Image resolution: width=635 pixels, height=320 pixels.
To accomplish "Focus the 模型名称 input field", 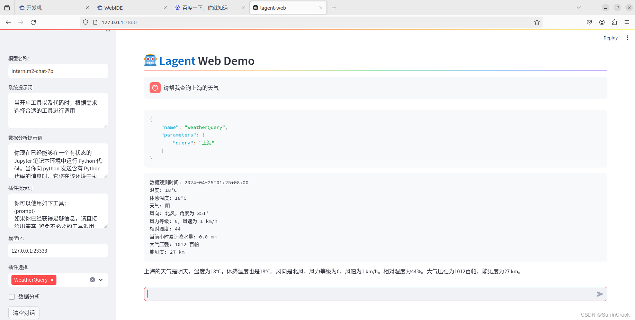I will pyautogui.click(x=58, y=71).
